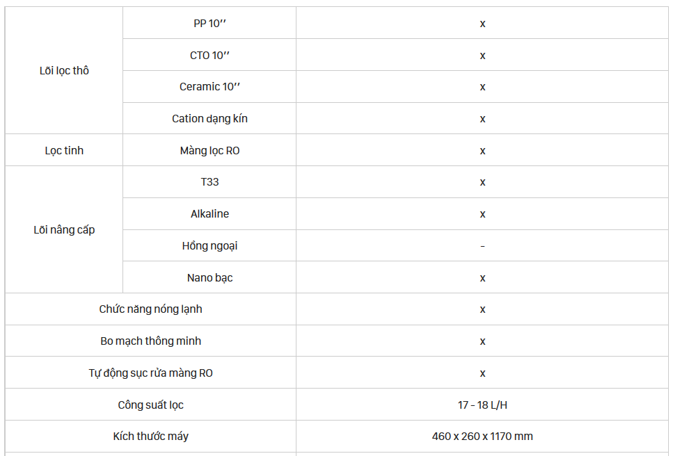Select the '460 x 260 x 1170 mm' value
673x456 pixels.
pyautogui.click(x=482, y=437)
